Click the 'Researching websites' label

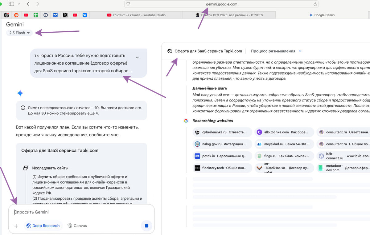click(x=213, y=121)
